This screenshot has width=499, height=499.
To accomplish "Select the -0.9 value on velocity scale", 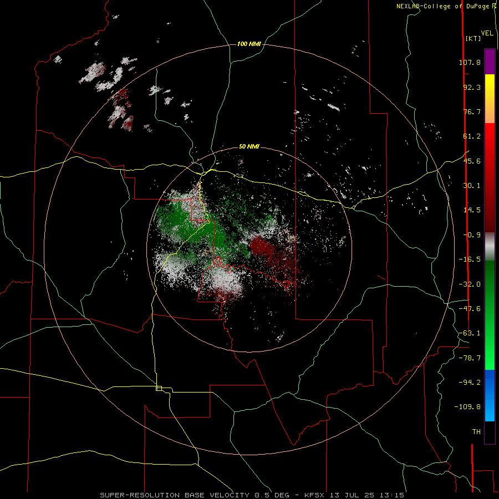I will pos(472,235).
